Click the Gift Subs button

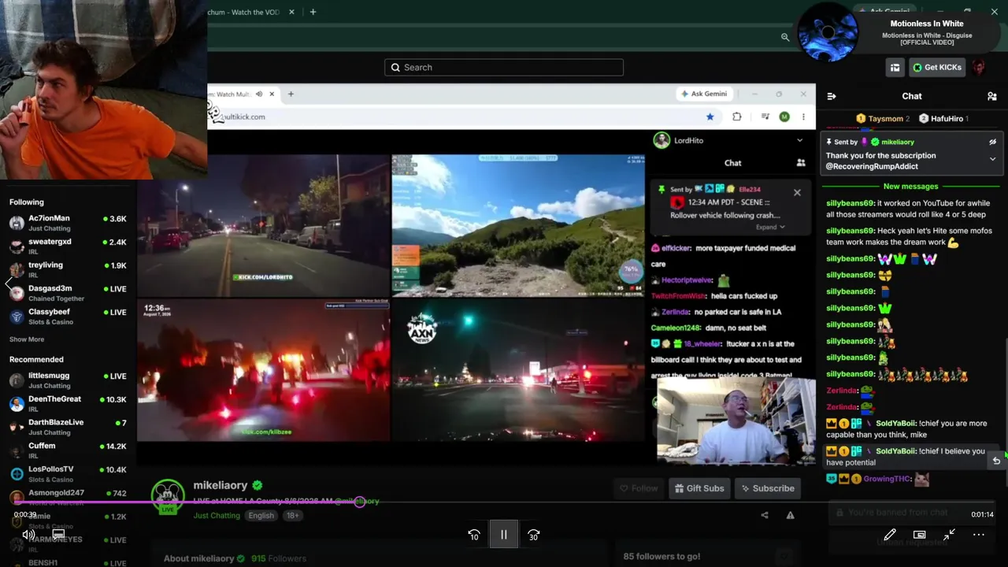(699, 488)
